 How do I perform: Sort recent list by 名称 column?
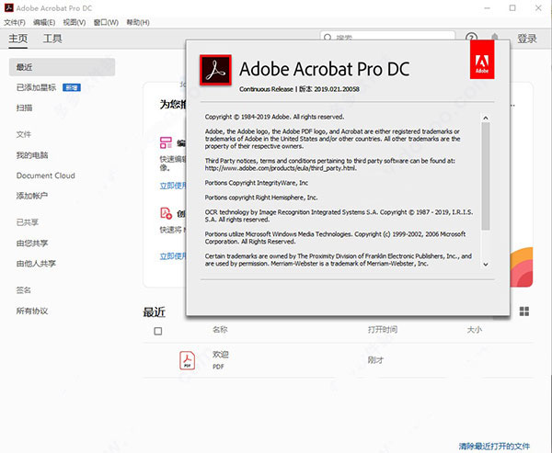point(220,330)
